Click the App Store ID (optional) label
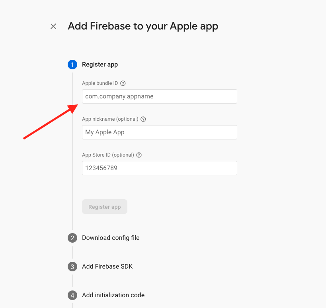Image resolution: width=326 pixels, height=308 pixels. 108,155
